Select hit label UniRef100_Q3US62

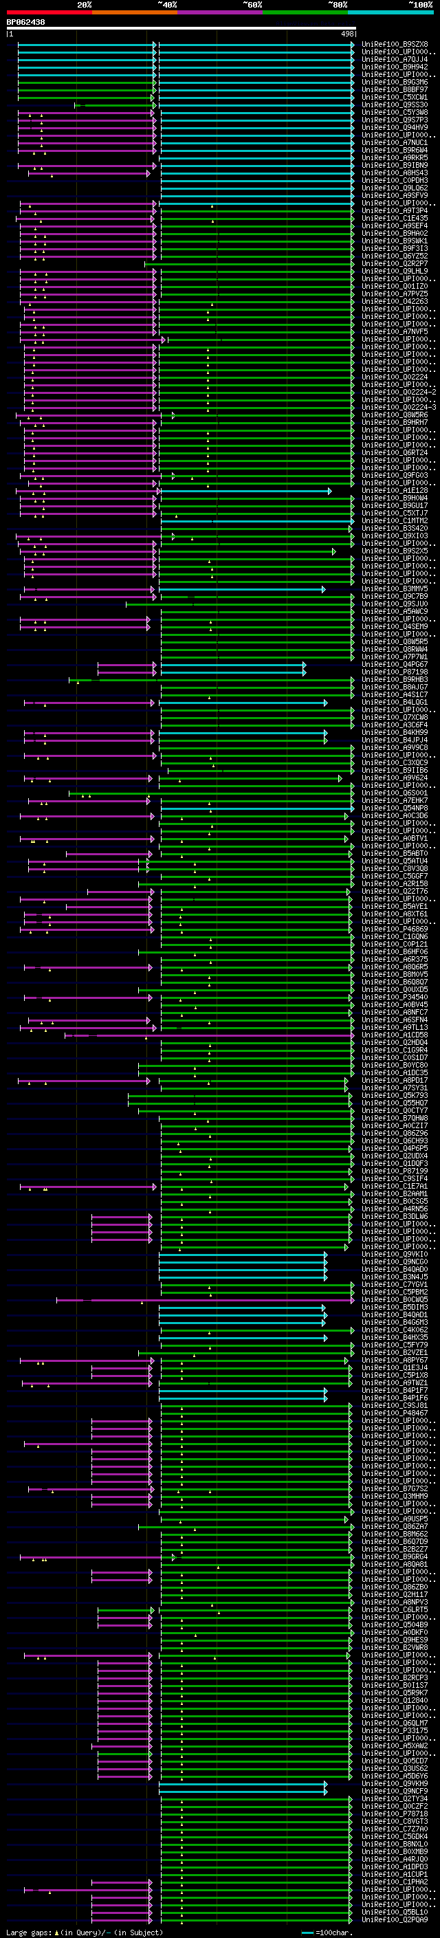click(x=395, y=1769)
